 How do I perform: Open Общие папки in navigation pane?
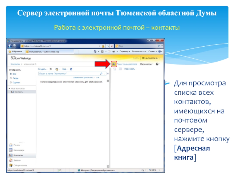tap(20, 165)
